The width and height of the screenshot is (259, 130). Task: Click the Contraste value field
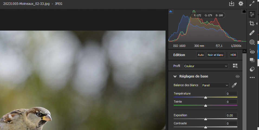point(232,123)
